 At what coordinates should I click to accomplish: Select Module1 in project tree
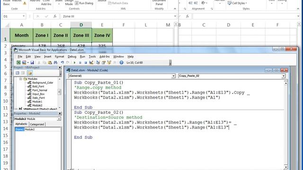tap(37, 102)
